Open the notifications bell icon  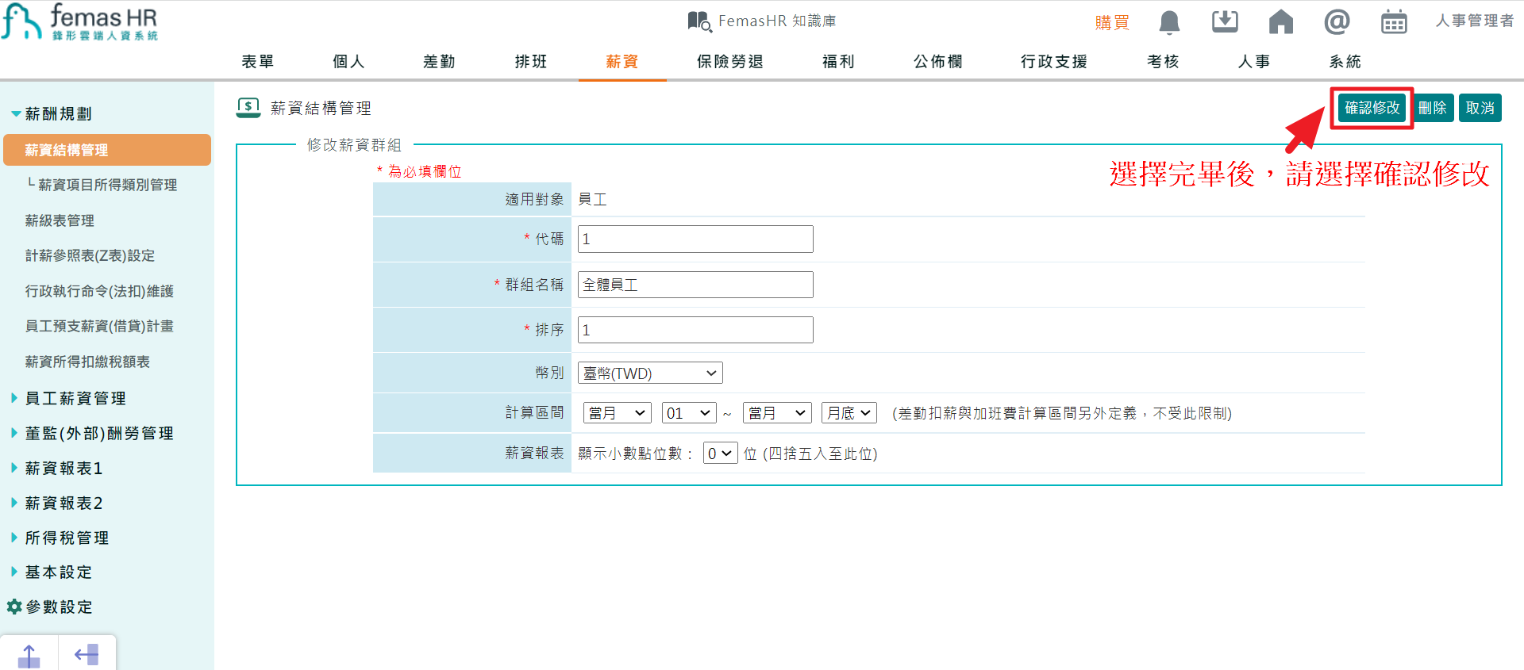coord(1169,22)
